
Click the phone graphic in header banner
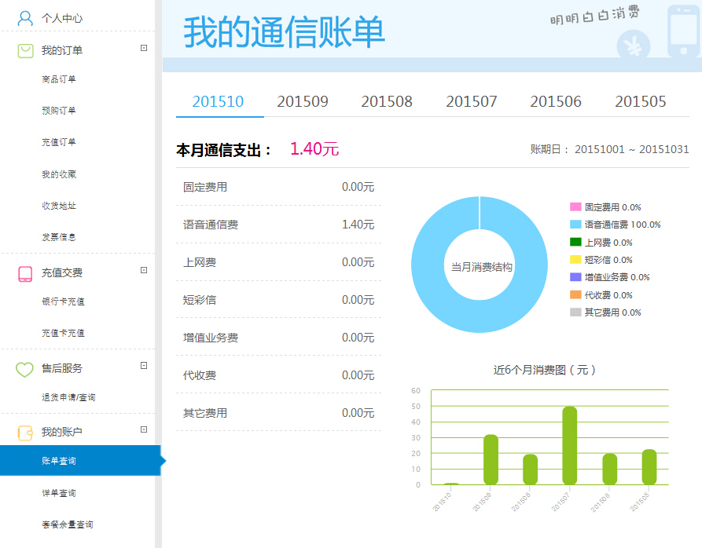point(683,31)
